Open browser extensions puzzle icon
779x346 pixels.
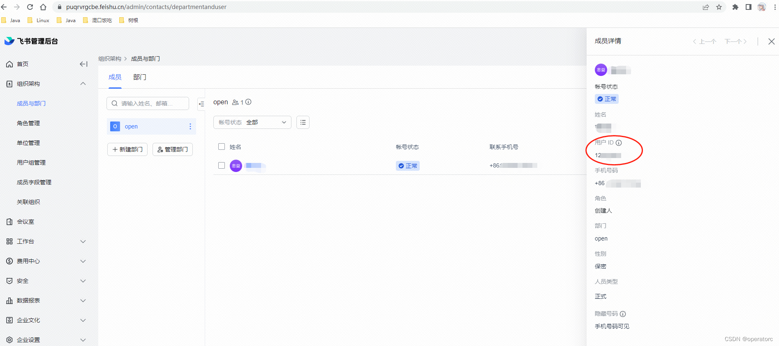(735, 7)
